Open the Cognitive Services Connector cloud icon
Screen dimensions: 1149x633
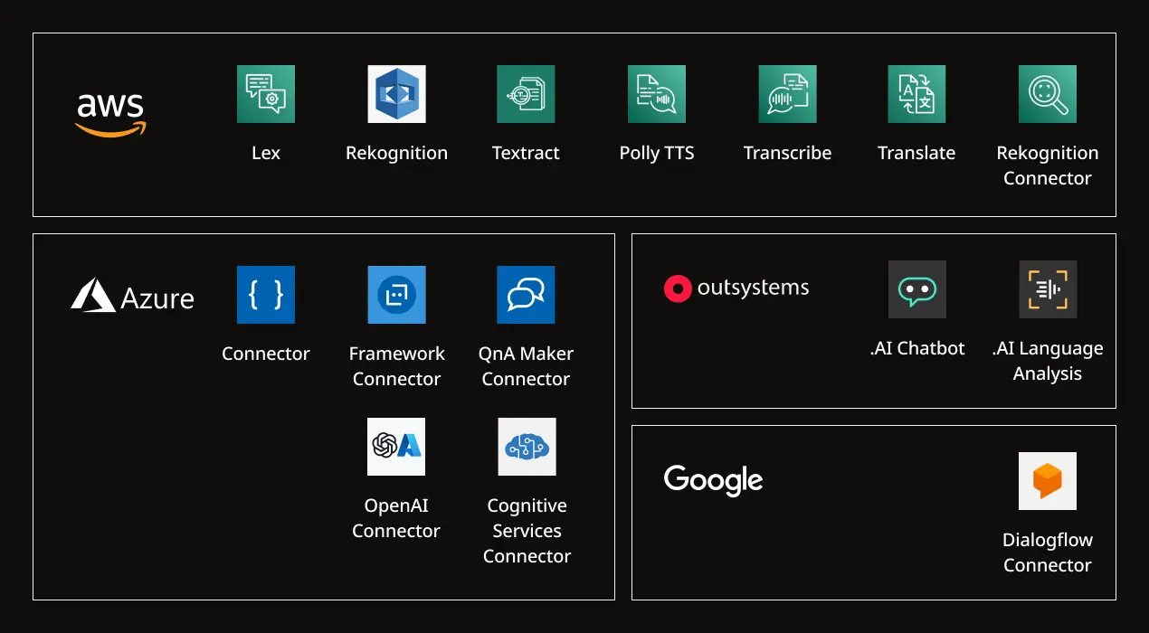tap(526, 446)
